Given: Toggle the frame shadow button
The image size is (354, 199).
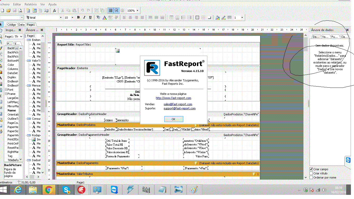Looking at the screenshot, I should [x=209, y=17].
